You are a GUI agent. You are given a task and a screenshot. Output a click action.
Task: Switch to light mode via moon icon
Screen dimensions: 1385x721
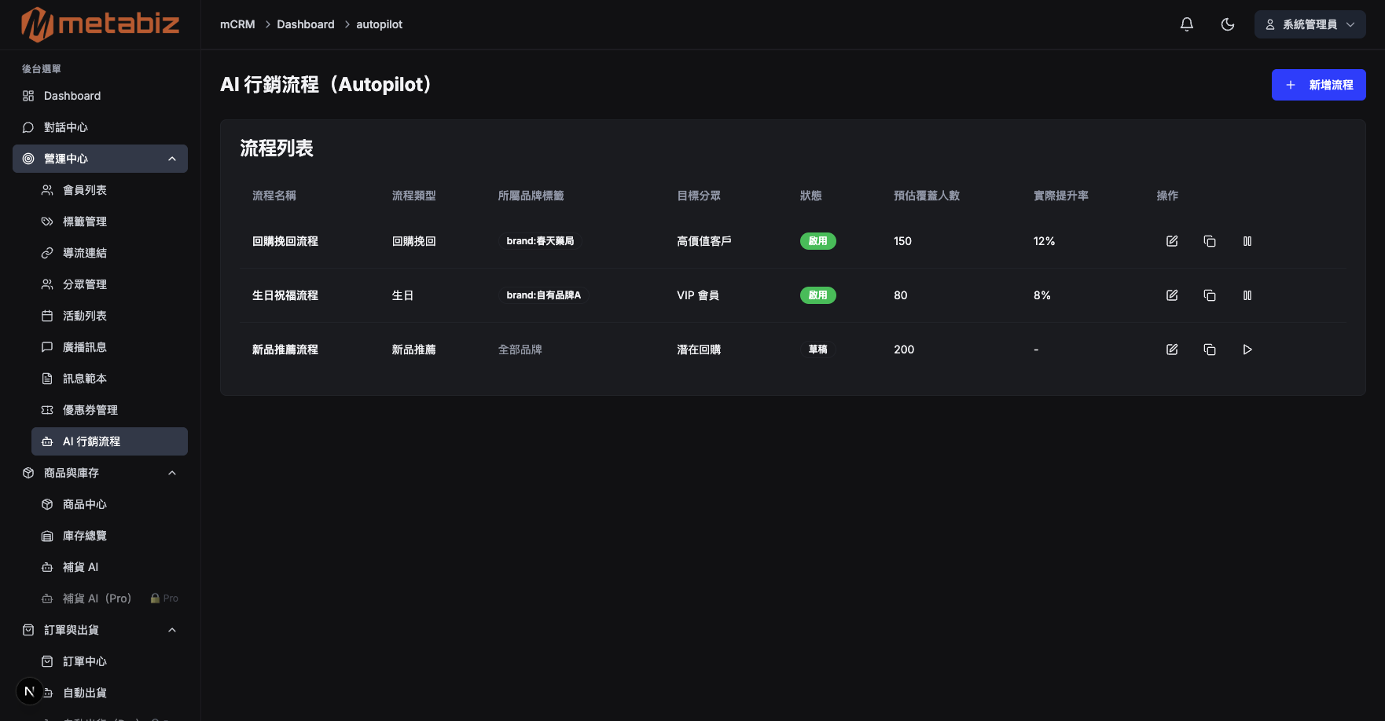[1227, 24]
